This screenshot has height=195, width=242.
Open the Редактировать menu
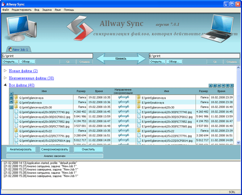(x=21, y=10)
